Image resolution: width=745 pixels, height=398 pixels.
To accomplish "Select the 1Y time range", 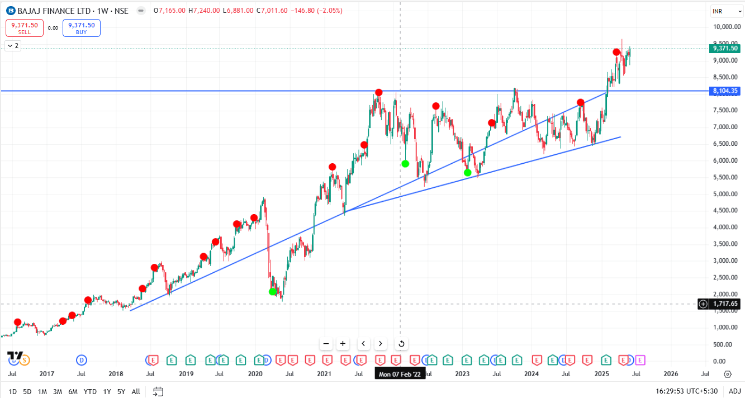I will [107, 392].
